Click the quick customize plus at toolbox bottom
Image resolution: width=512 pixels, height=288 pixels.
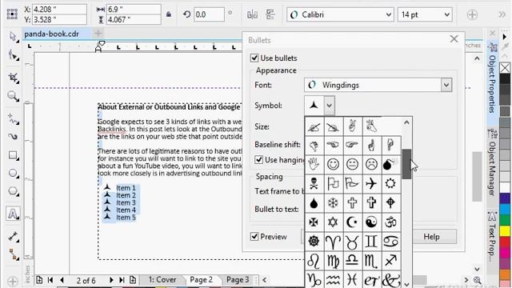click(x=13, y=281)
